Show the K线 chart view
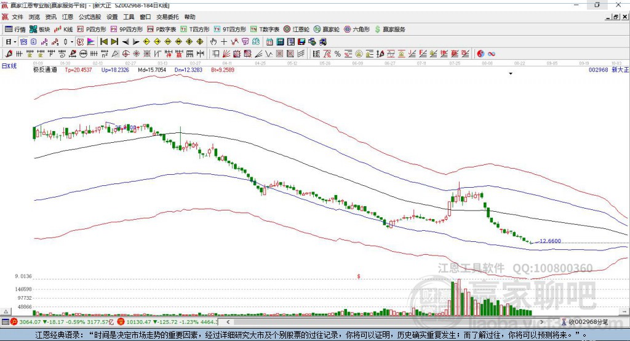The width and height of the screenshot is (630, 341). tap(63, 30)
